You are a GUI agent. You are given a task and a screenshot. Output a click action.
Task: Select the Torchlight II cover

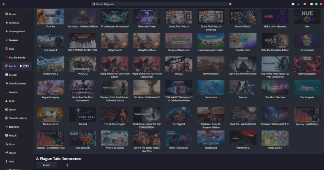click(179, 115)
